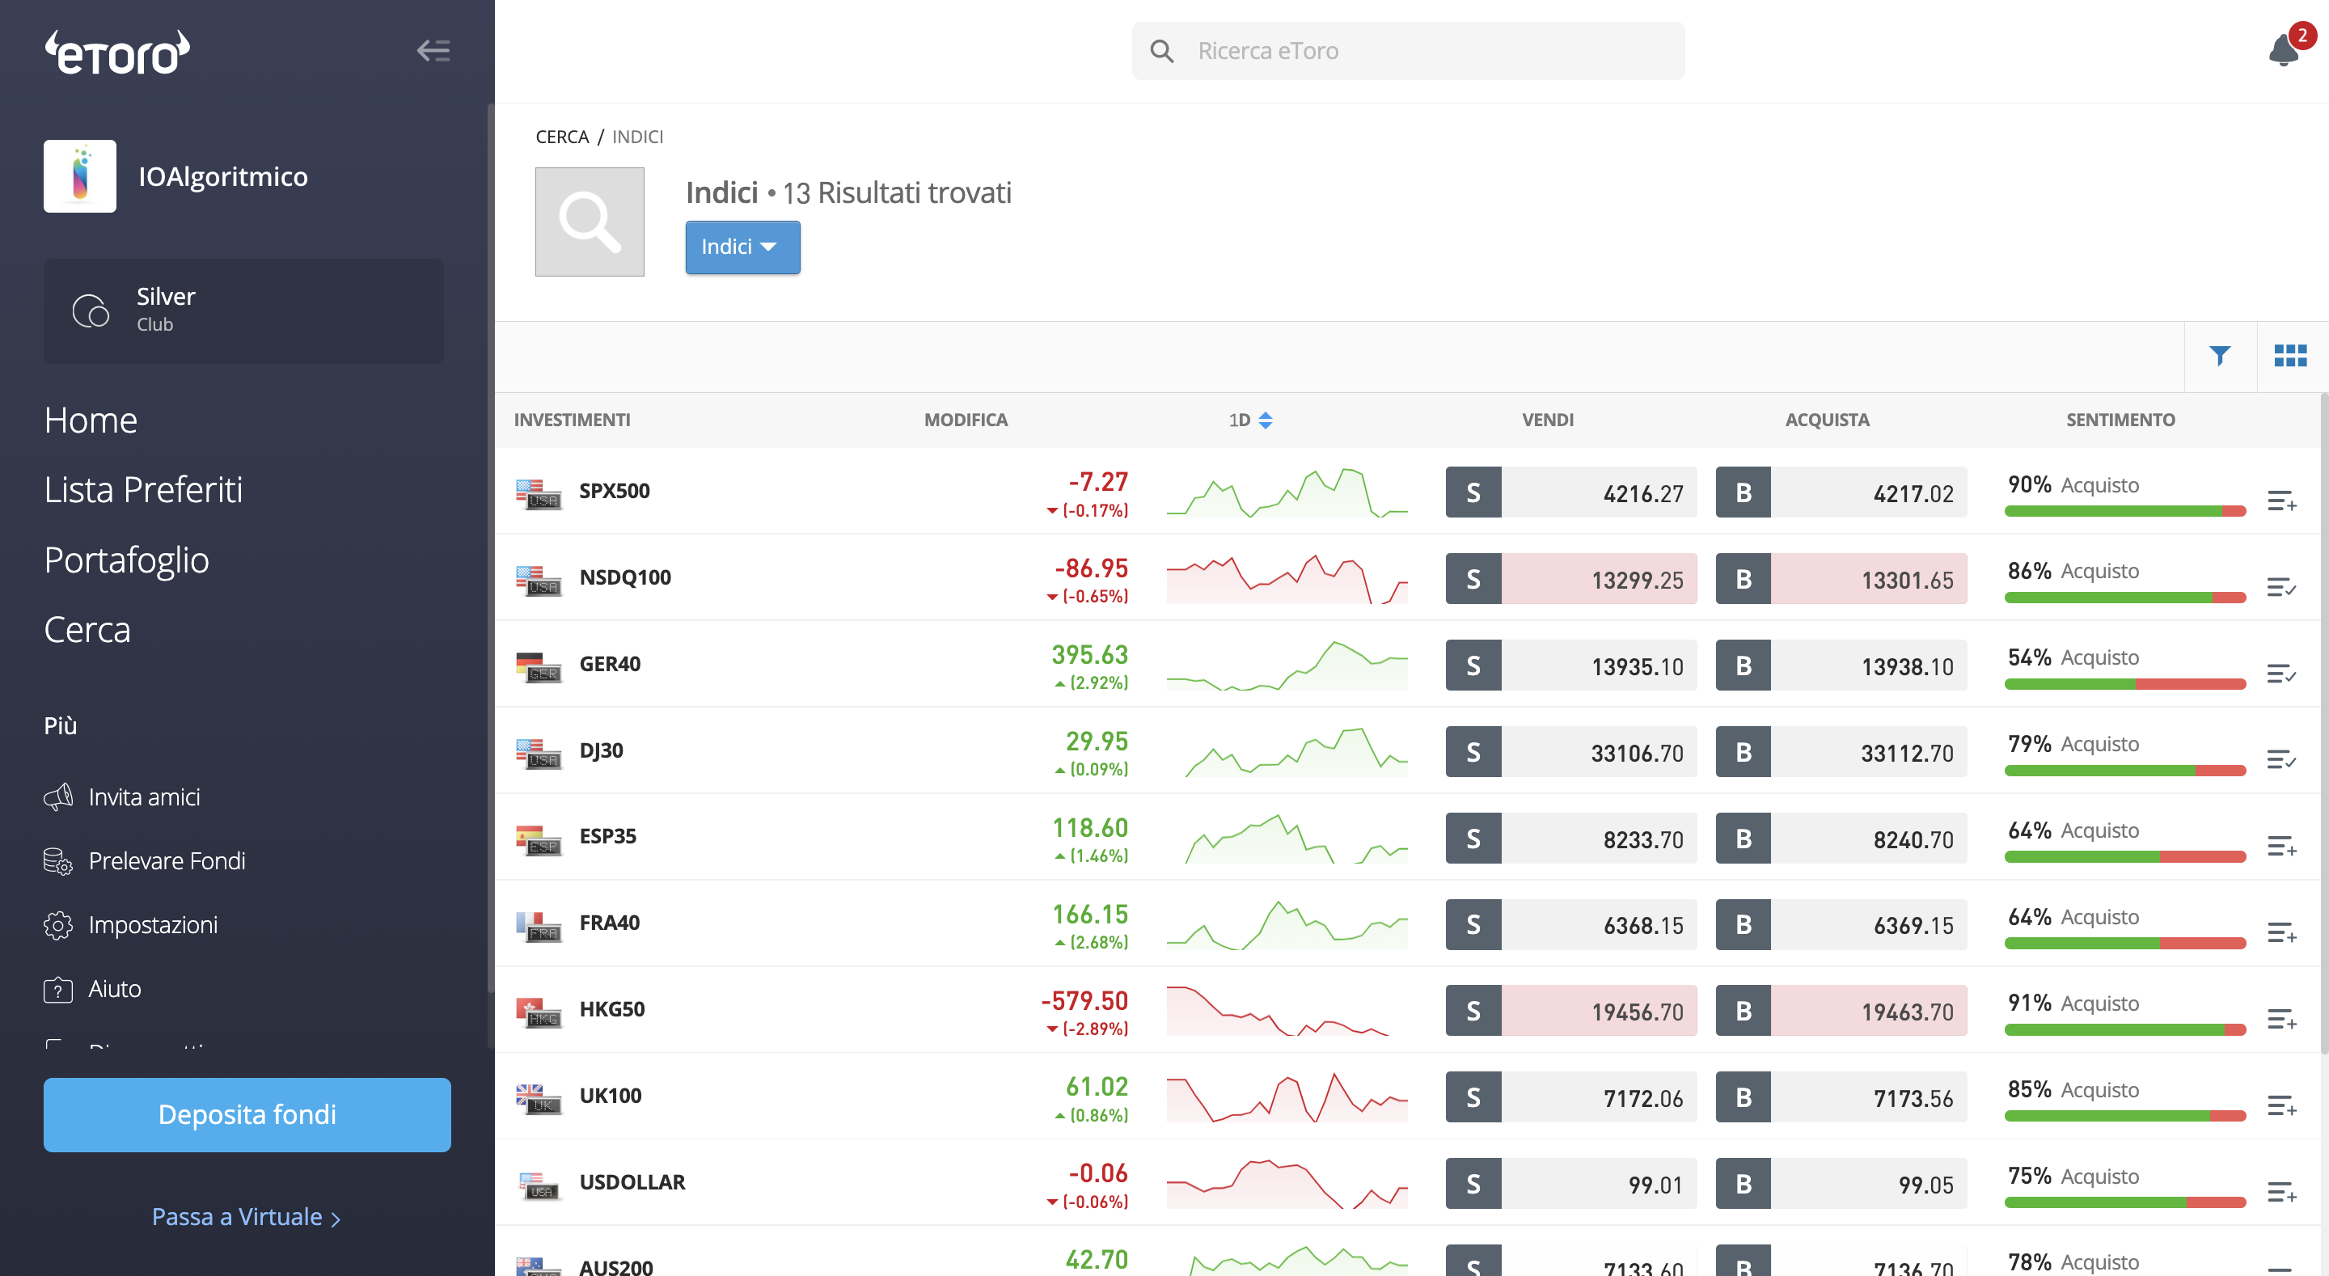Screen dimensions: 2329x1276
Task: Open Lista Preferiti
Action: point(144,490)
